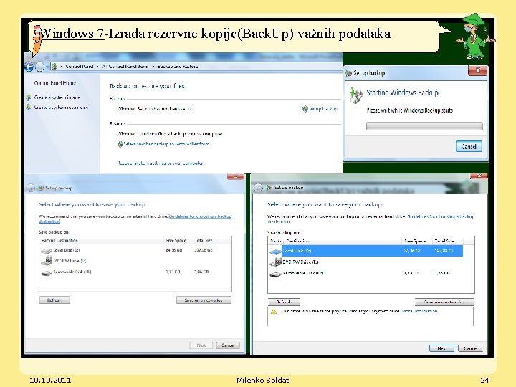Click shield icon beside Select another backup link
The height and width of the screenshot is (387, 516).
coord(120,144)
